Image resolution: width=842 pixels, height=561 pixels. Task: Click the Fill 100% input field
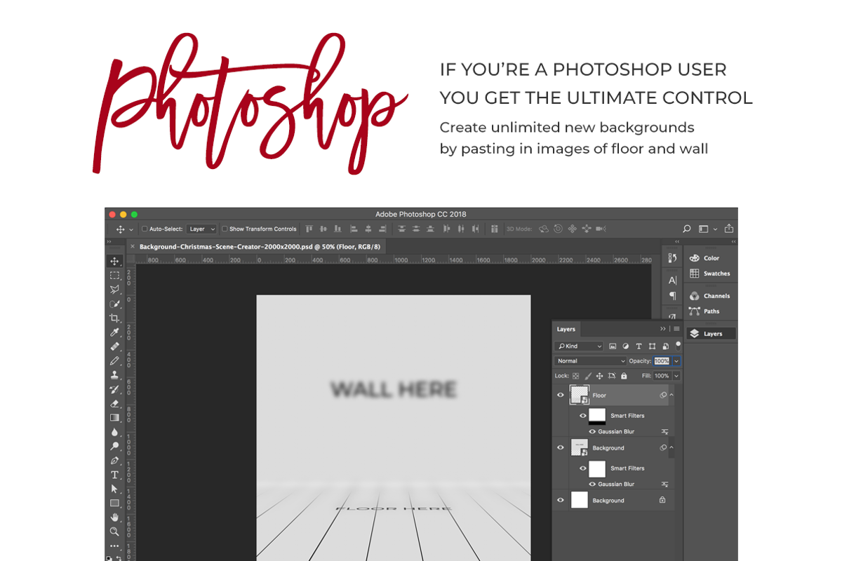click(662, 376)
